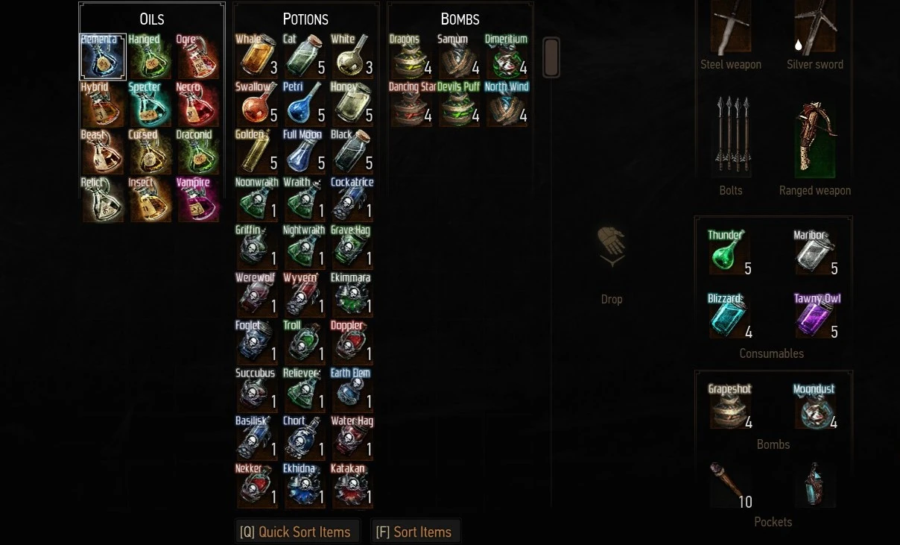The image size is (900, 545).
Task: Select the Ranged weapon crossbow slot
Action: (815, 140)
